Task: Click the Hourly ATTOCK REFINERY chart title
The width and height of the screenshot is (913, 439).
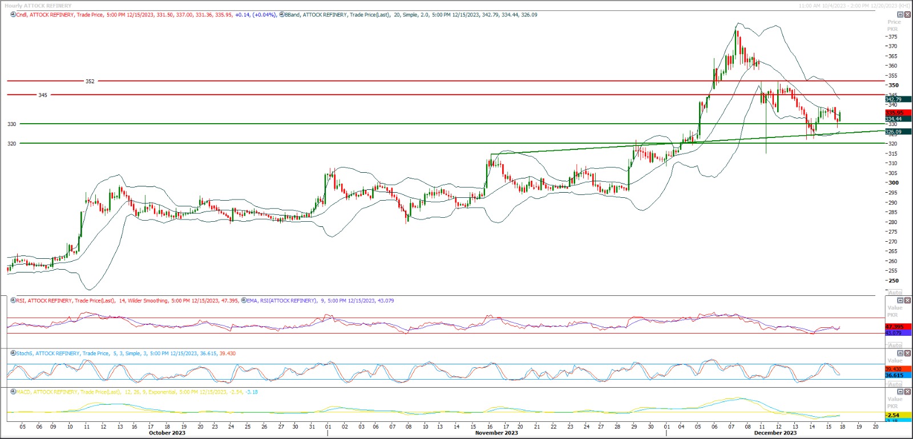Action: tap(38, 6)
